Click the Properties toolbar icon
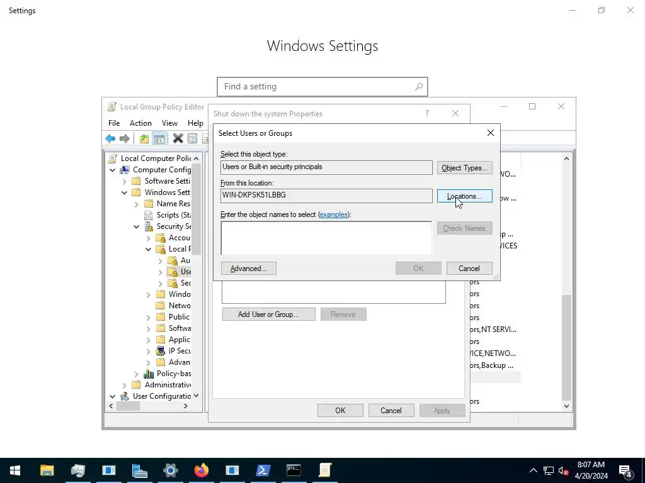The width and height of the screenshot is (645, 483). [192, 139]
